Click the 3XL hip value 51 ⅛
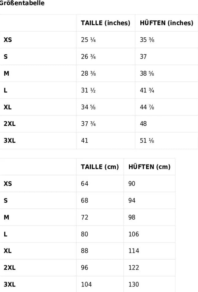The image size is (198, 292). [147, 141]
